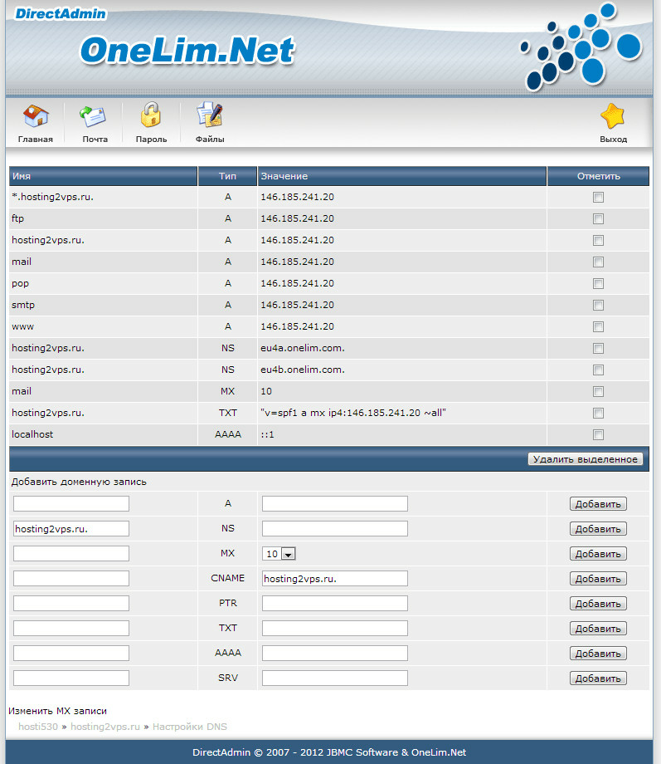Click the hosti530 breadcrumb link
This screenshot has height=764, width=661.
pos(38,727)
